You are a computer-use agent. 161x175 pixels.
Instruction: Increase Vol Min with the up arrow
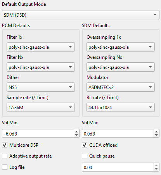click(x=76, y=132)
